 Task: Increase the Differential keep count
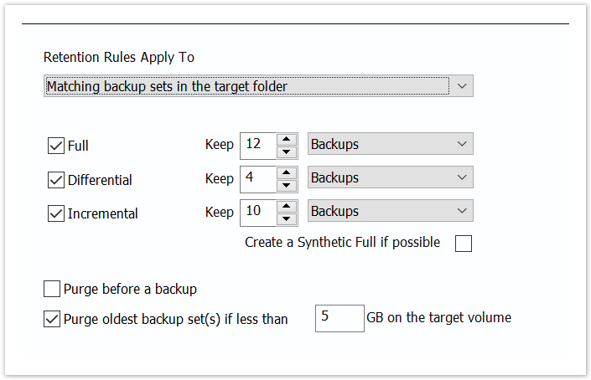[287, 172]
